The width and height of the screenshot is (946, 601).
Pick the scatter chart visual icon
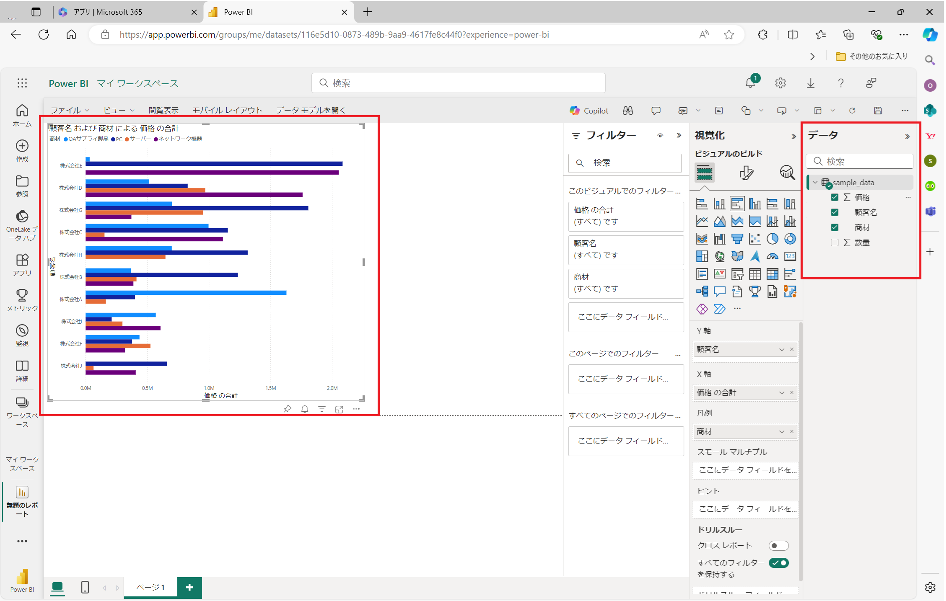[x=754, y=239]
